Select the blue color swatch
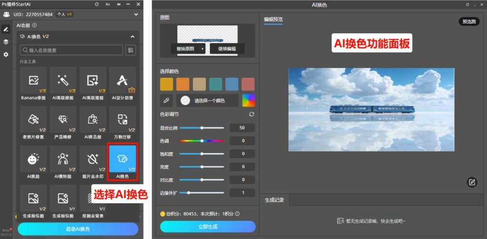Screen dimensions: 487x239 point(232,84)
